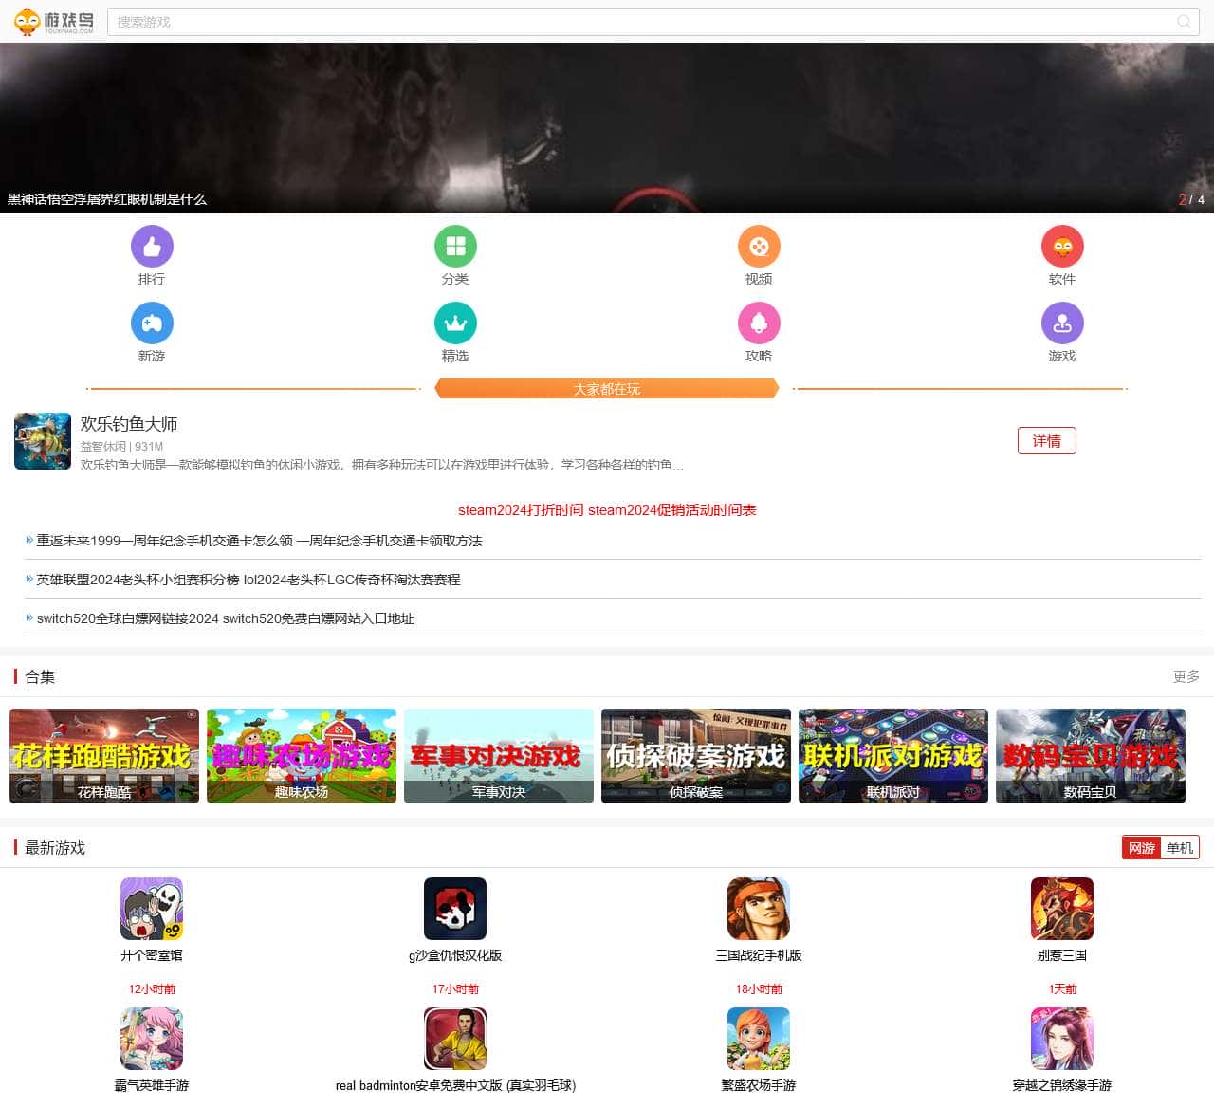
Task: Click the 欢乐钓鱼大师 title
Action: [x=129, y=424]
